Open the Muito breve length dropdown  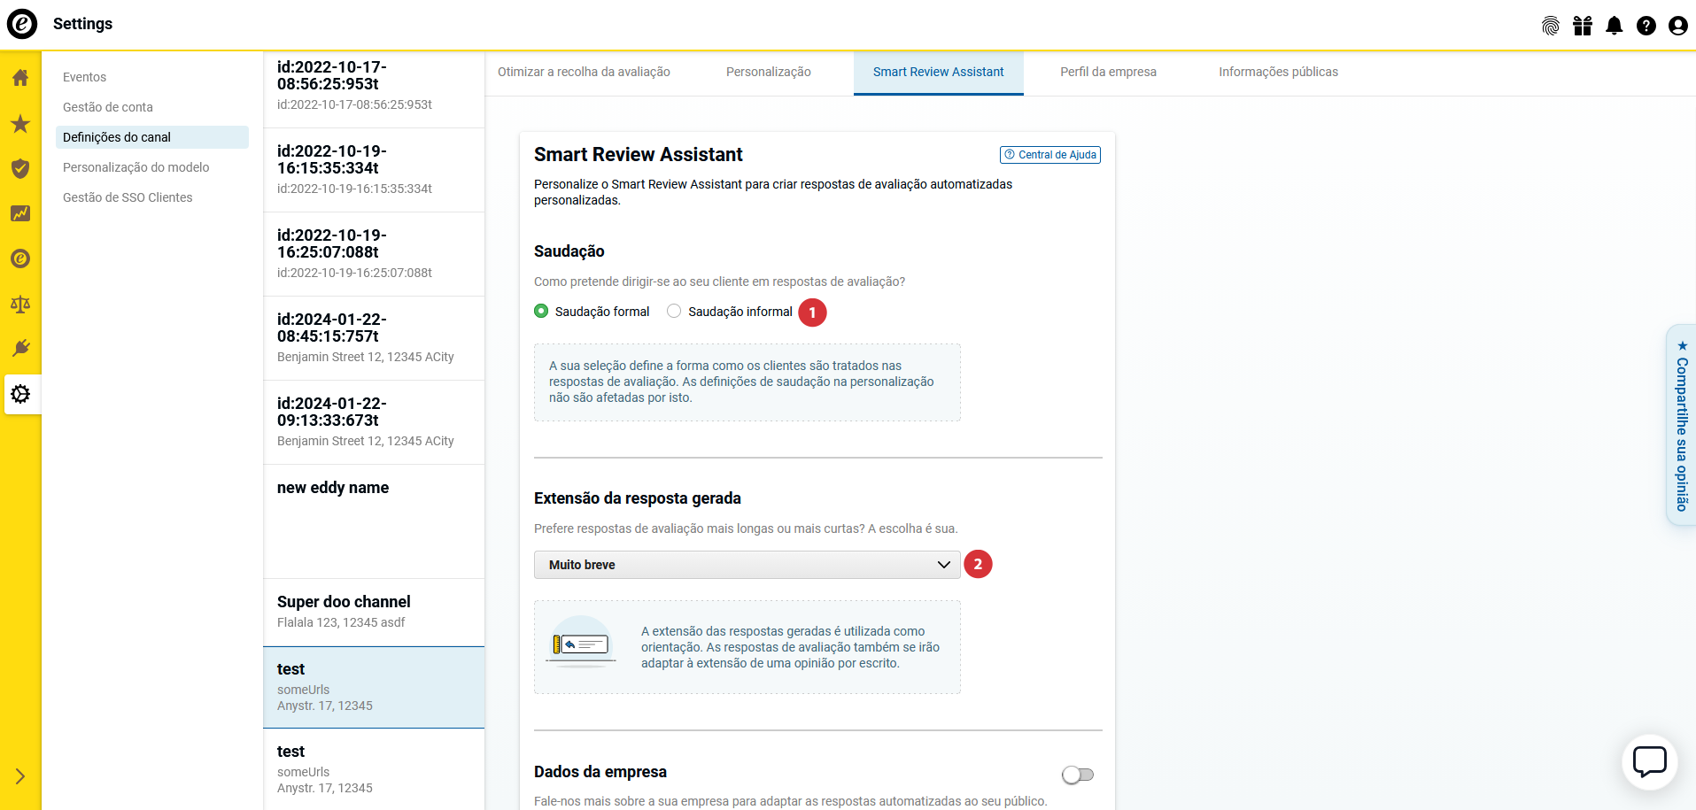coord(747,565)
